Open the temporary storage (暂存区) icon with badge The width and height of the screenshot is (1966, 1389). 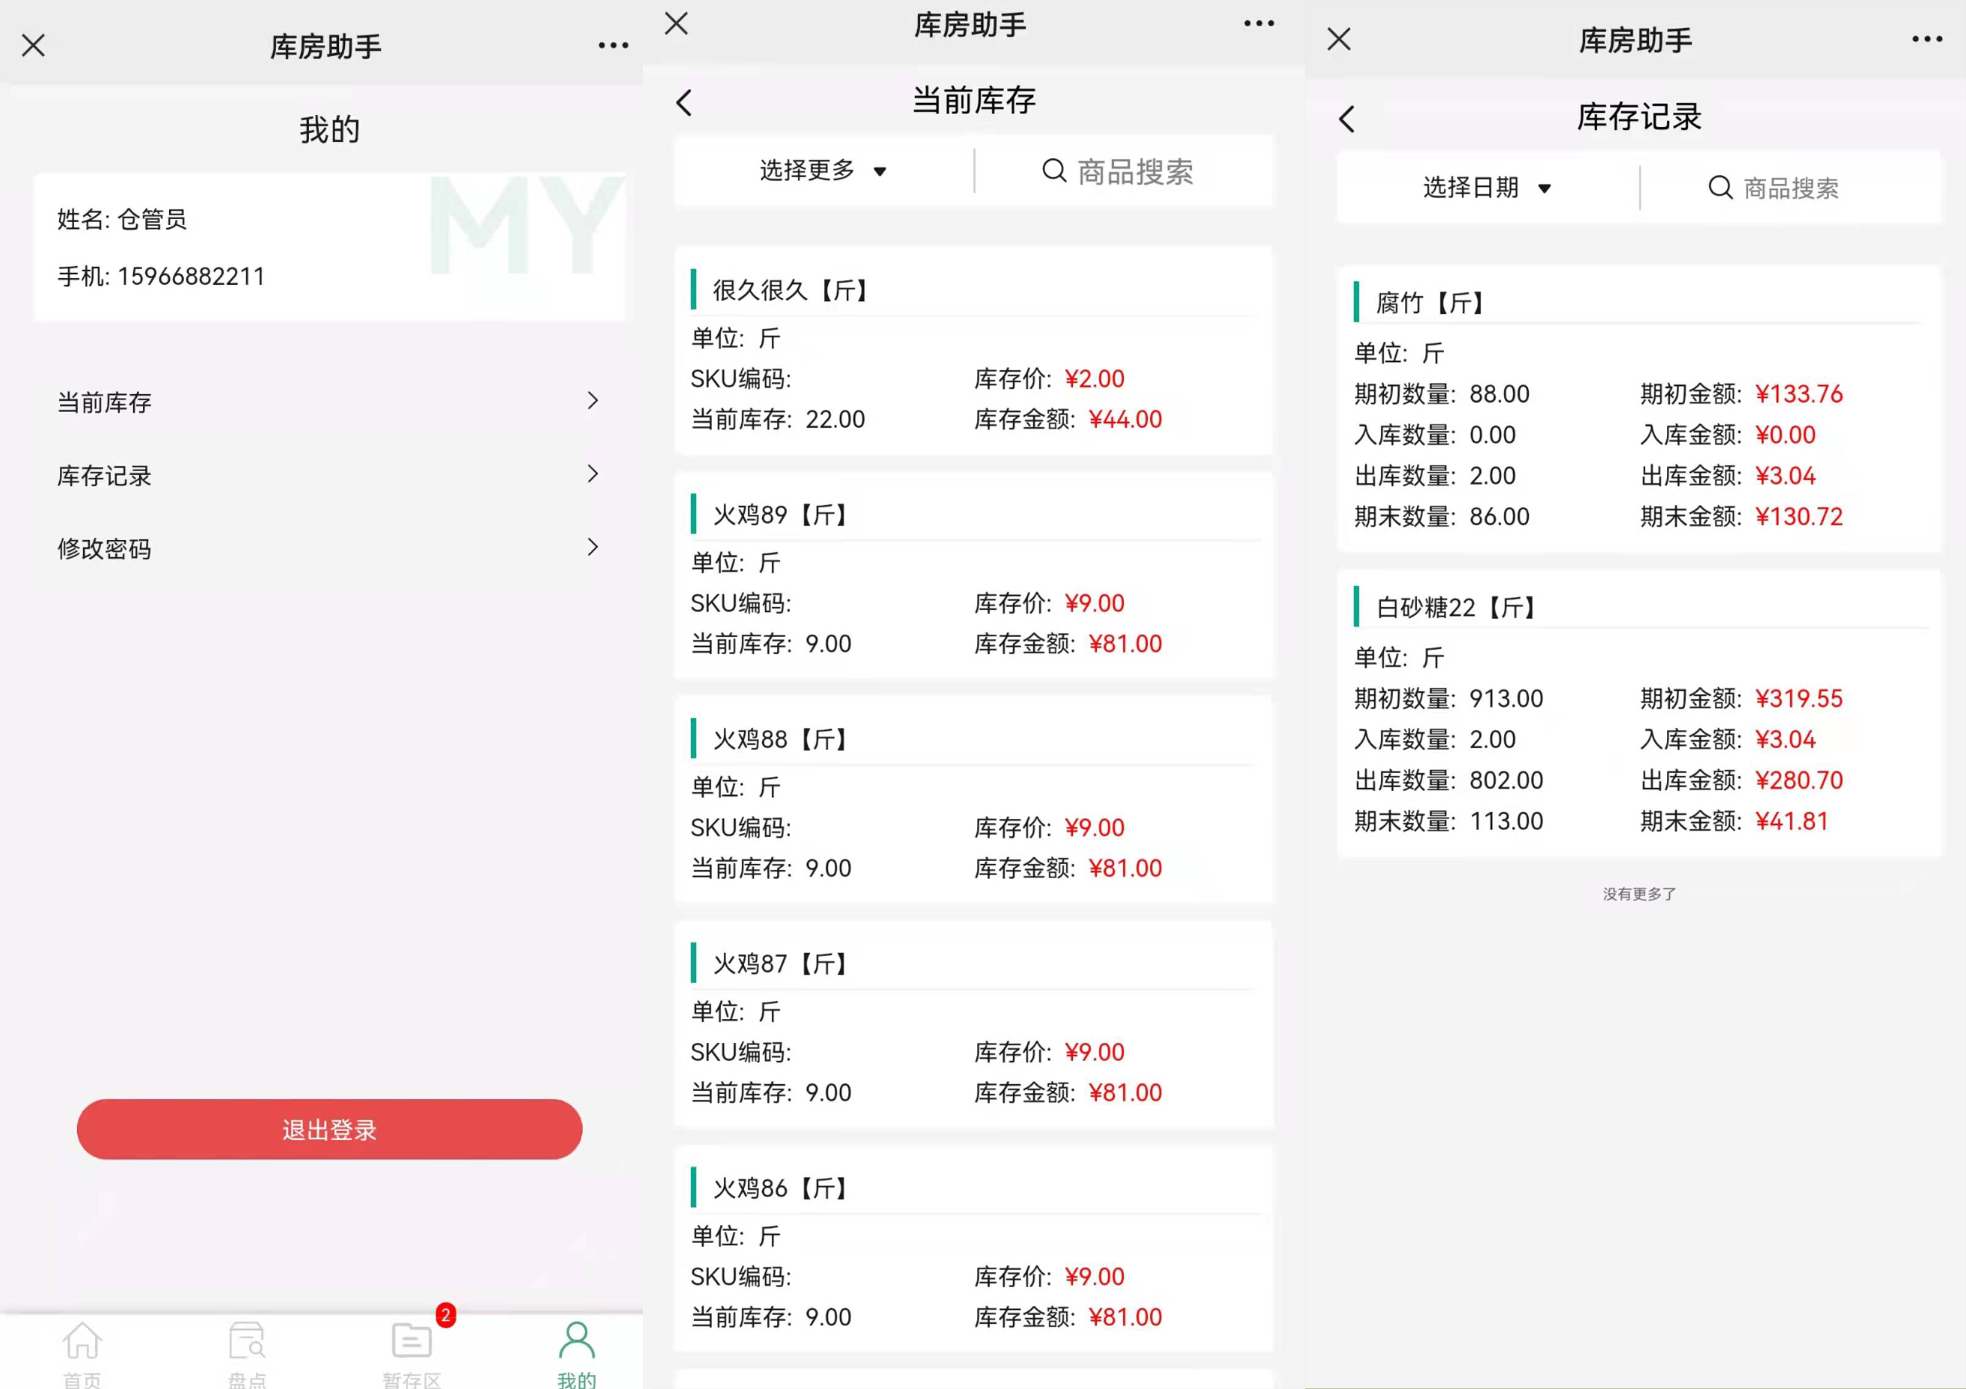[x=412, y=1342]
